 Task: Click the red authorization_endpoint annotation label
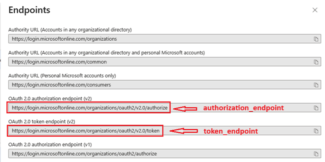point(243,108)
